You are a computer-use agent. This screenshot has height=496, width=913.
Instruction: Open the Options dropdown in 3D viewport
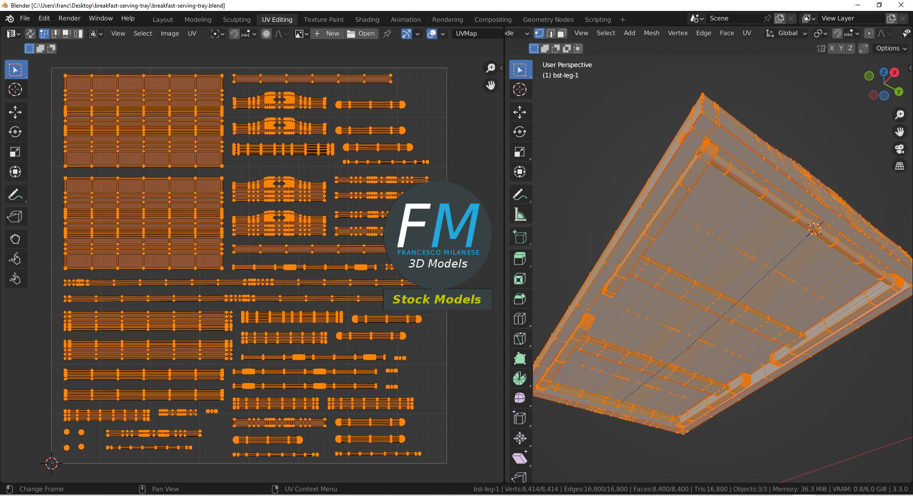[891, 49]
